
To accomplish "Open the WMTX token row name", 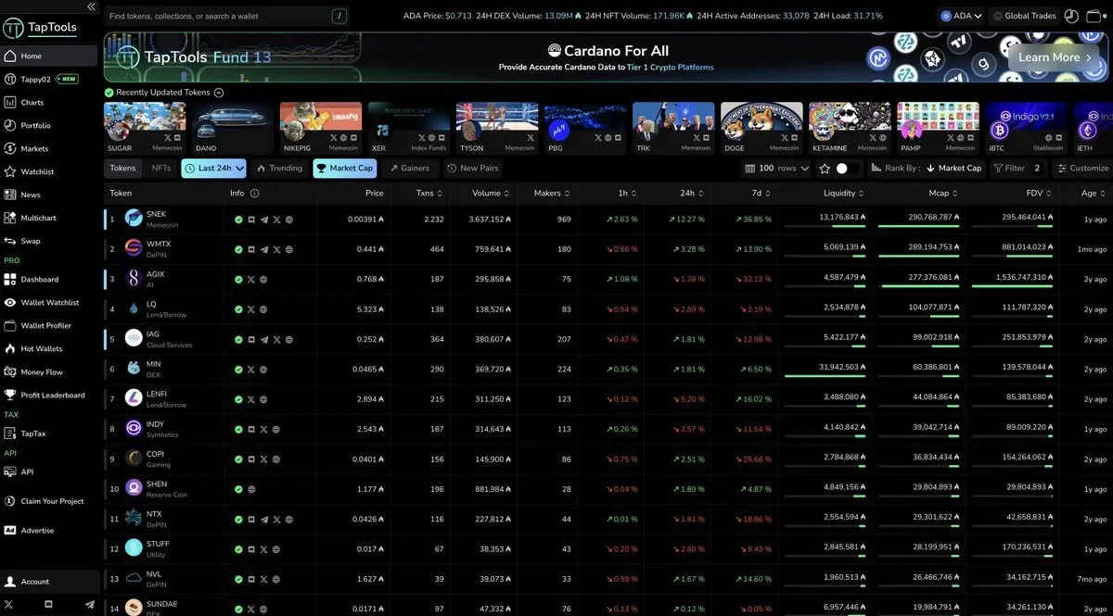I will pos(158,245).
